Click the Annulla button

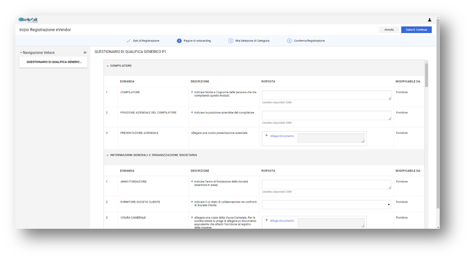click(389, 30)
